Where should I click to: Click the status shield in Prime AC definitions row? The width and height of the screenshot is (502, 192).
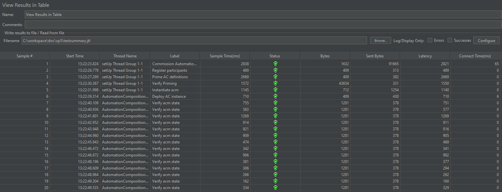[x=275, y=77]
